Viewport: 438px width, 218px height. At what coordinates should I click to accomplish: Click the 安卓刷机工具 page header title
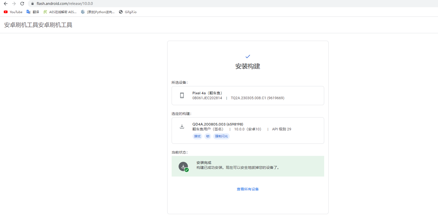coord(38,25)
